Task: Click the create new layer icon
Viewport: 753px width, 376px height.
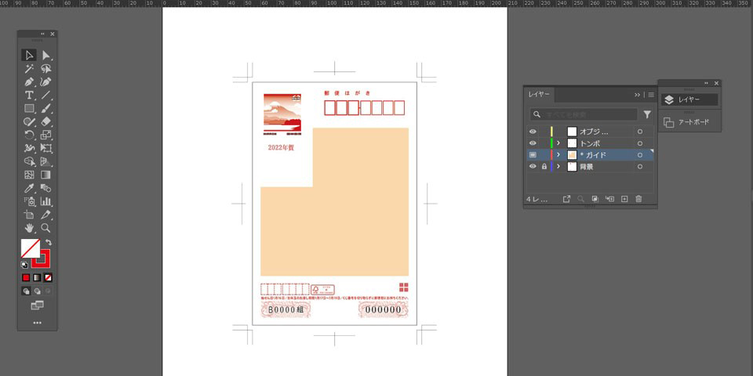Action: (624, 199)
